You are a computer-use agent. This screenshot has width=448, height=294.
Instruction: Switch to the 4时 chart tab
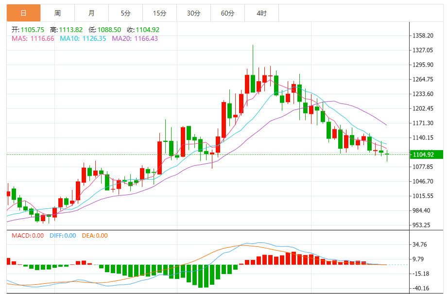tap(261, 13)
